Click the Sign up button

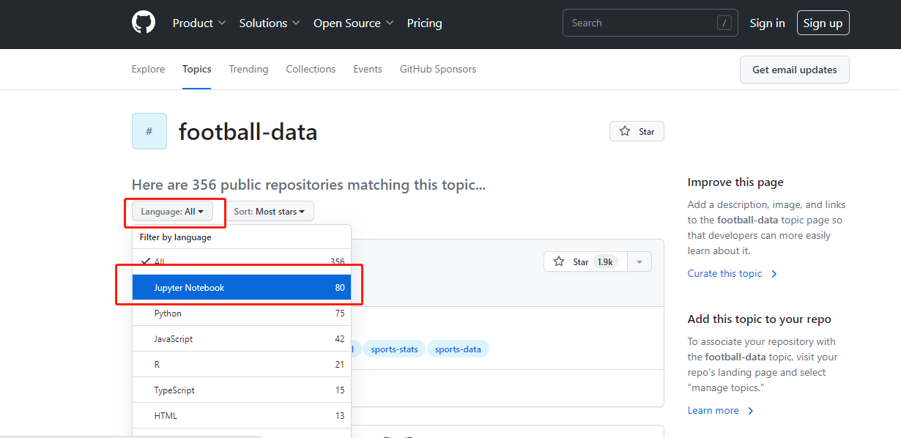(x=823, y=23)
